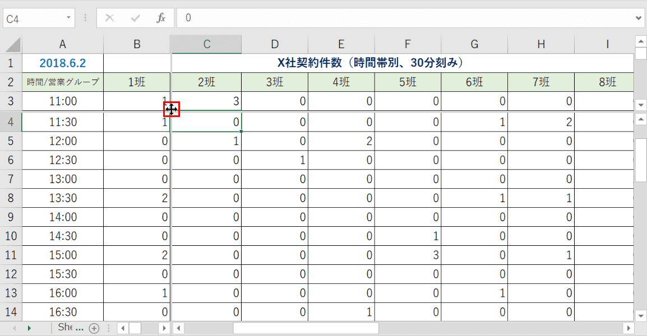Select the '4班' header cell
The image size is (647, 336).
[x=341, y=82]
